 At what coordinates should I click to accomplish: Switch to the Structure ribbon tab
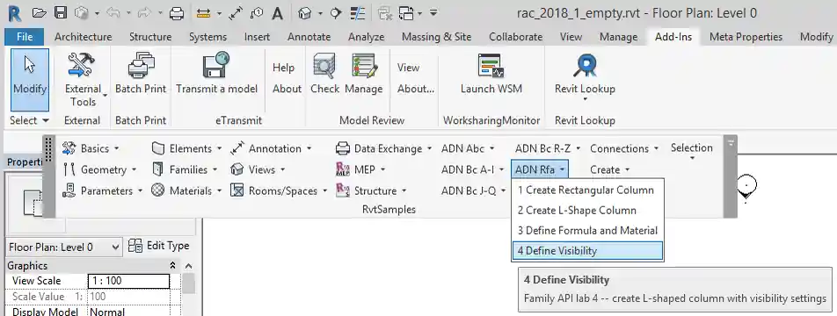(x=150, y=37)
